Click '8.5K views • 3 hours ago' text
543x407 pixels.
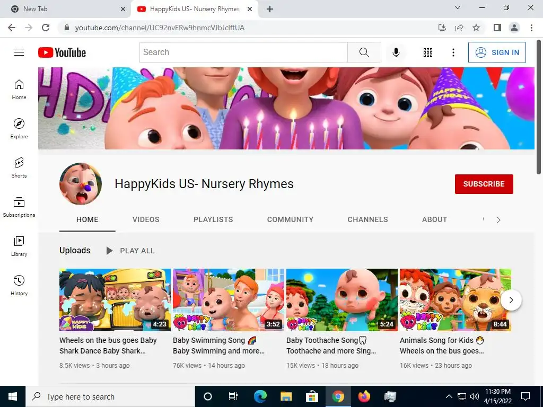tap(94, 366)
